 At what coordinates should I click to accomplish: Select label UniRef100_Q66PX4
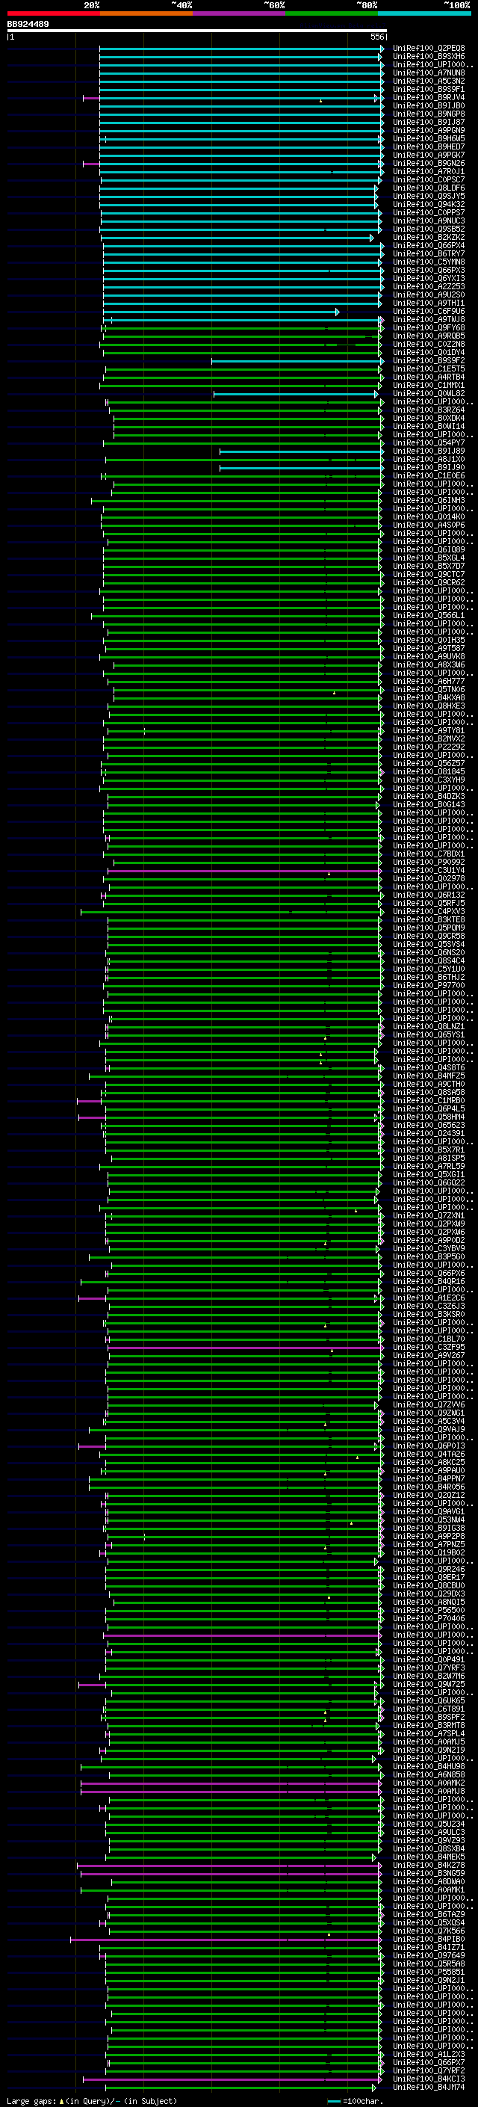(429, 245)
